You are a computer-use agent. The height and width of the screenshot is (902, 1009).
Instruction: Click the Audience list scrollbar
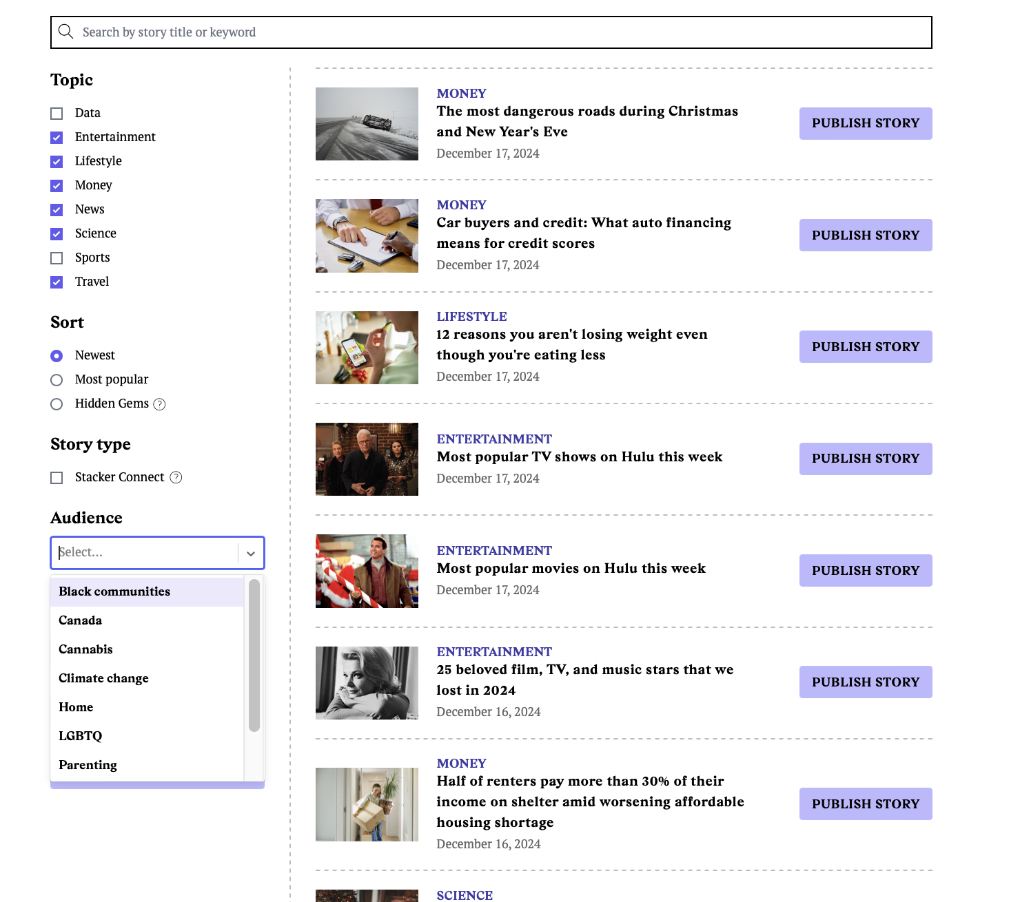point(254,655)
